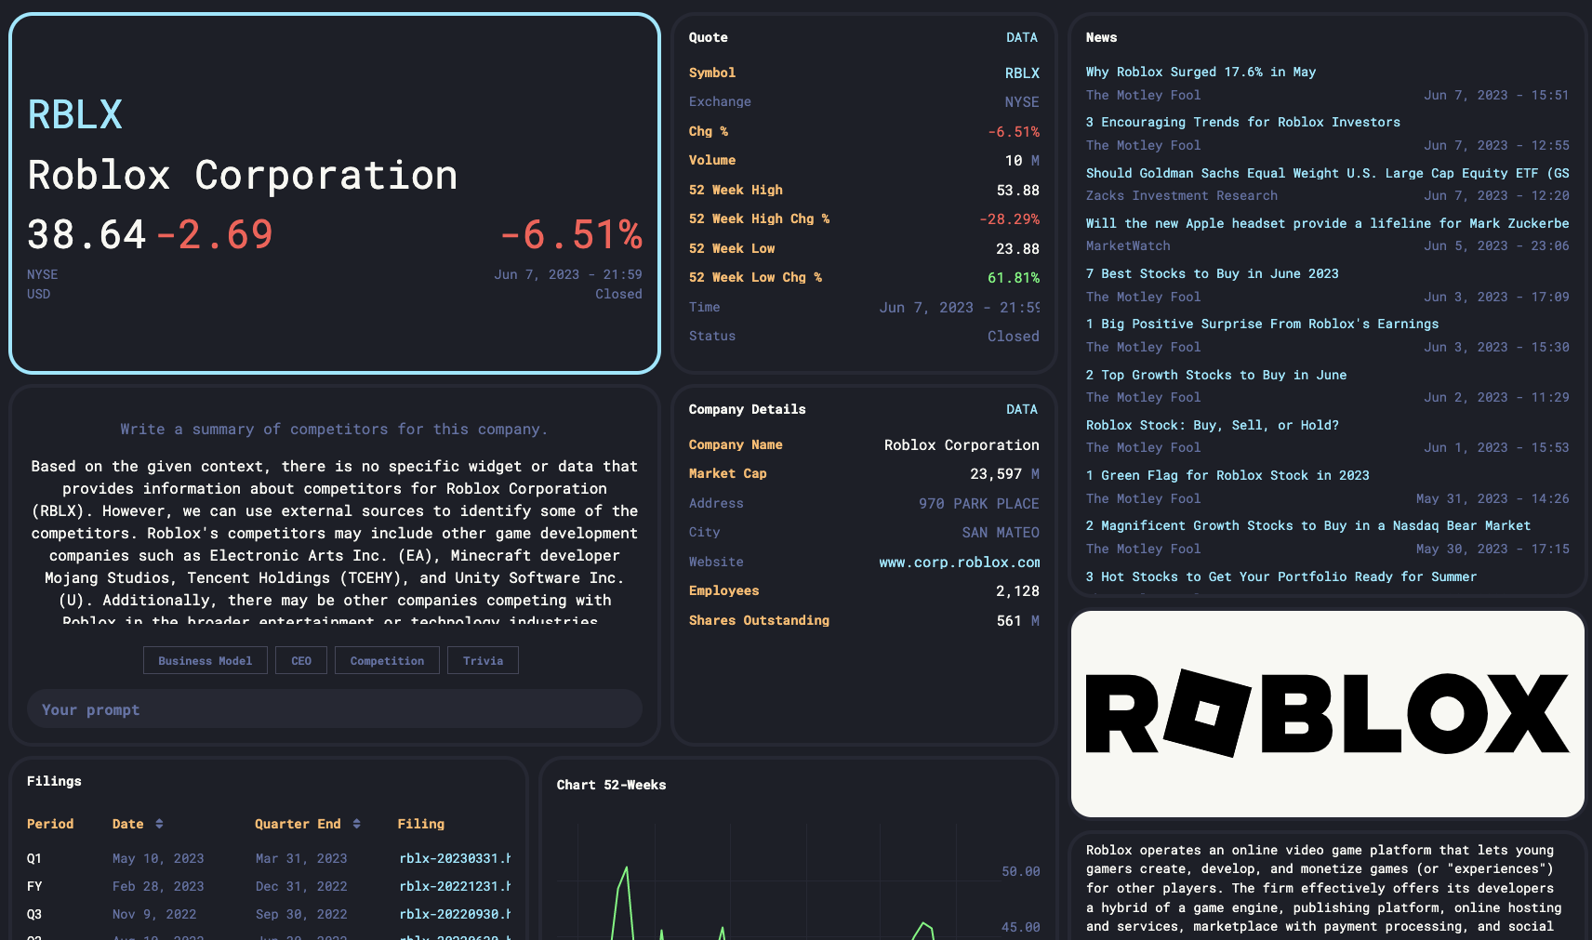Click the Period column header in Filings

pyautogui.click(x=50, y=824)
